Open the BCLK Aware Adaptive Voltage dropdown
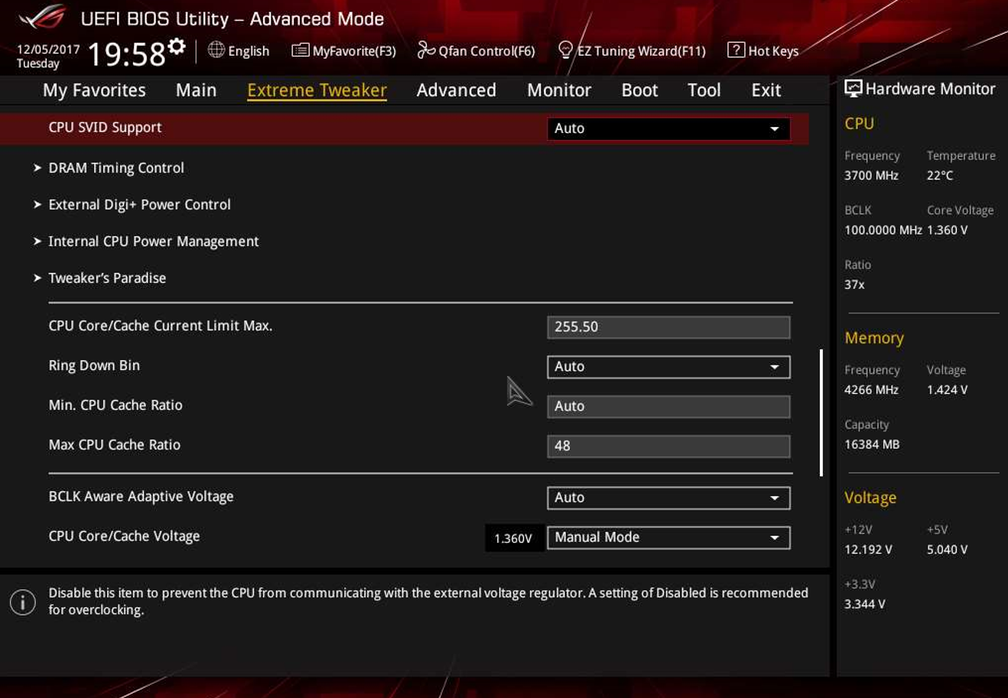The height and width of the screenshot is (698, 1008). click(668, 498)
